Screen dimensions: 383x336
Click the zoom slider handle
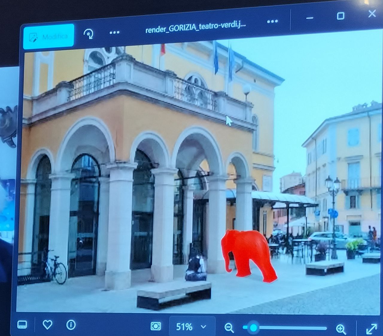coord(253,328)
